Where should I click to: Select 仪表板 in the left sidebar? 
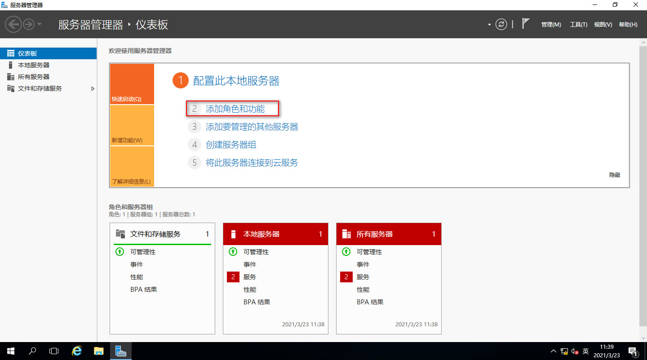click(x=48, y=53)
